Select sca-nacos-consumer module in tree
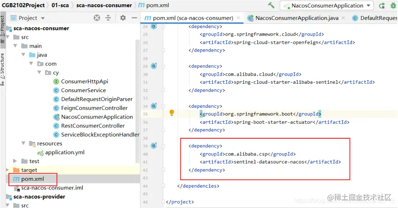 pos(41,28)
